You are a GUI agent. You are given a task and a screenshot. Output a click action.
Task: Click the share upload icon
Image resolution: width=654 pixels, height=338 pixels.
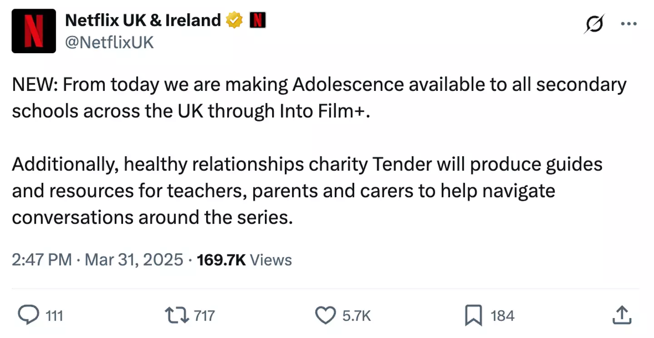click(x=622, y=315)
